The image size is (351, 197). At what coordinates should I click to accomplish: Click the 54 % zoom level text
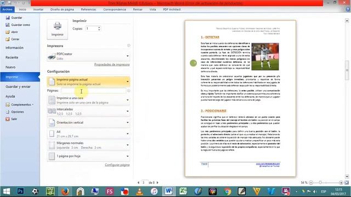tap(304, 183)
